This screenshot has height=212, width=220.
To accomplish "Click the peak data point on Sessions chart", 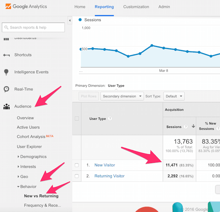I will pos(152,45).
